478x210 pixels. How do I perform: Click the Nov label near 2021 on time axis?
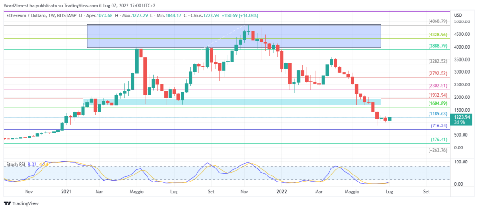[x=28, y=191]
